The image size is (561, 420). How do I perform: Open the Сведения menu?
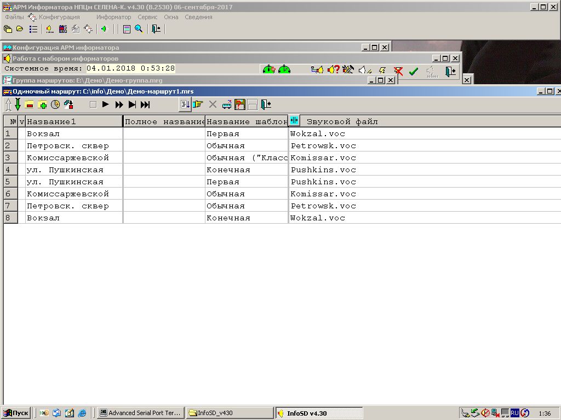[x=198, y=17]
